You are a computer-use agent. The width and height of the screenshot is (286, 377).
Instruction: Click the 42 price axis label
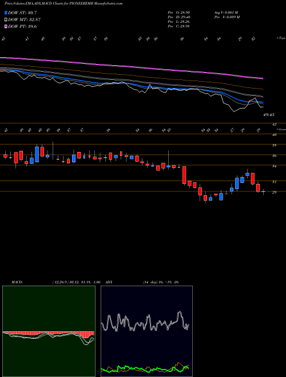[x=274, y=125]
